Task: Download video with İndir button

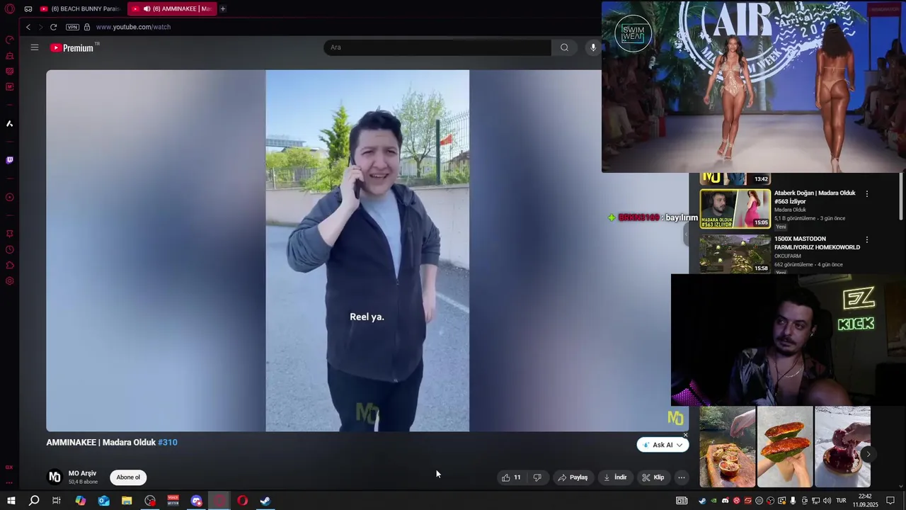Action: [615, 477]
